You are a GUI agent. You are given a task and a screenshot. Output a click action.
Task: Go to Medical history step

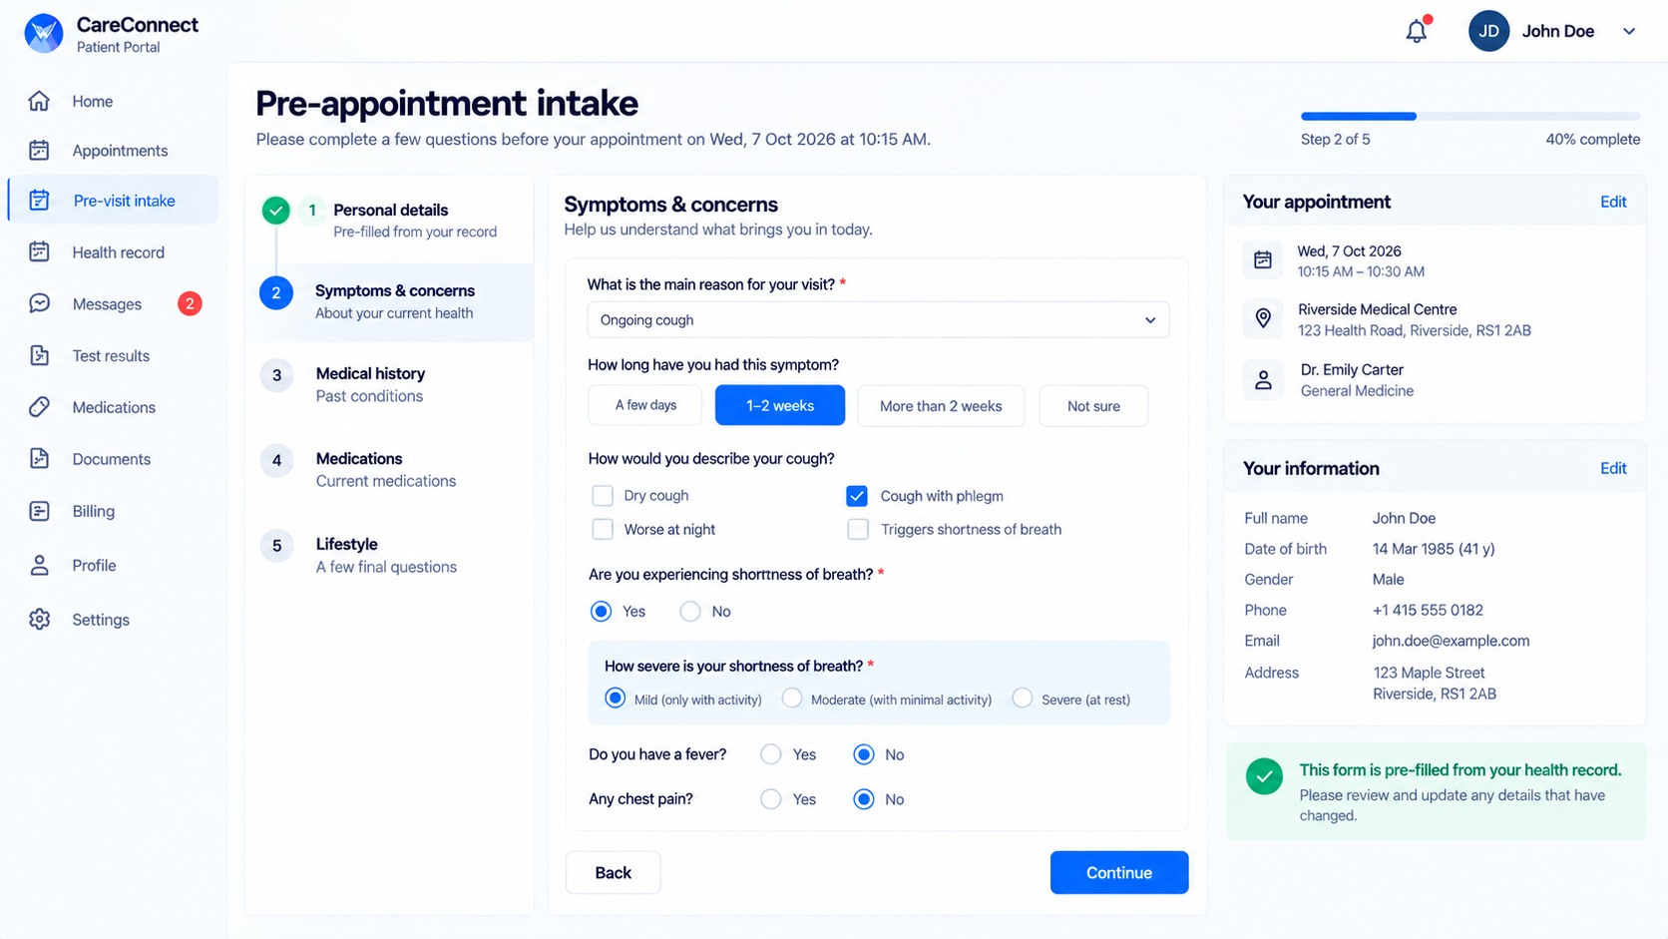coord(389,384)
